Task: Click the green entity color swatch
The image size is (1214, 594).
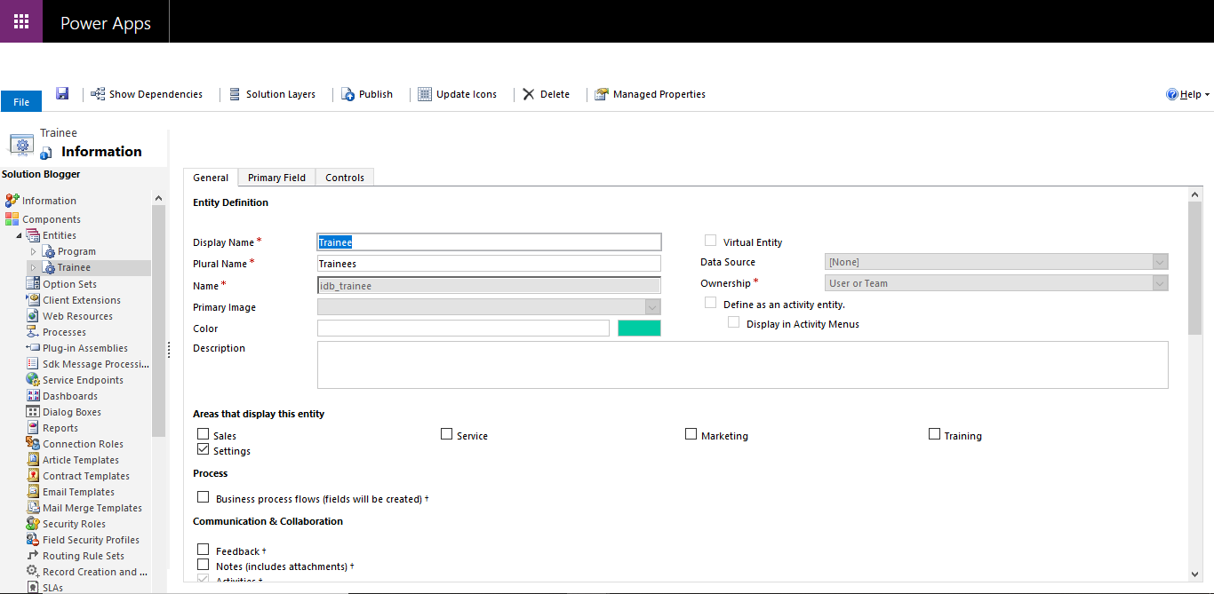Action: click(639, 329)
